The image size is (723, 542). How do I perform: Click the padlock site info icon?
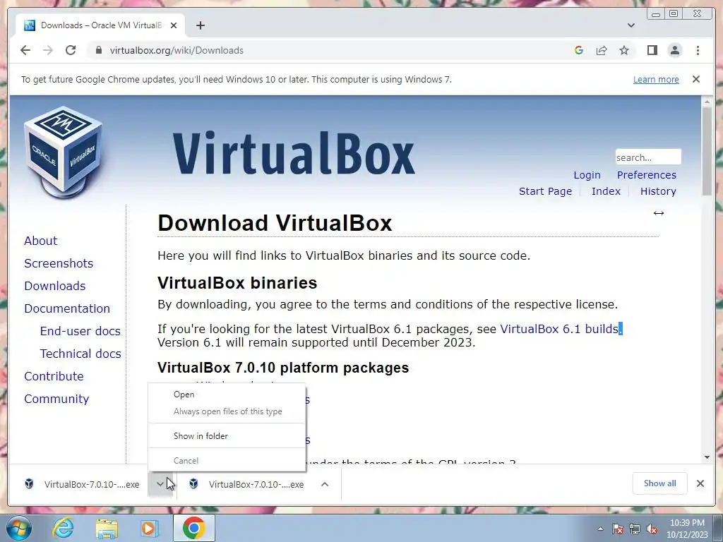tap(98, 50)
